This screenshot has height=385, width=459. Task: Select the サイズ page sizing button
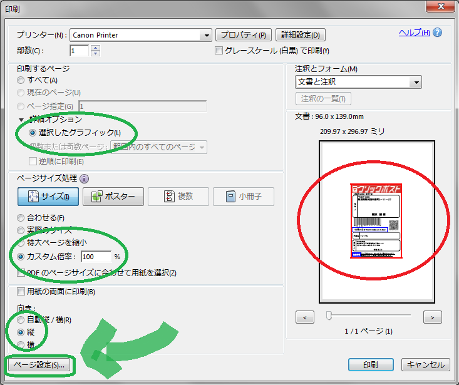click(x=48, y=197)
